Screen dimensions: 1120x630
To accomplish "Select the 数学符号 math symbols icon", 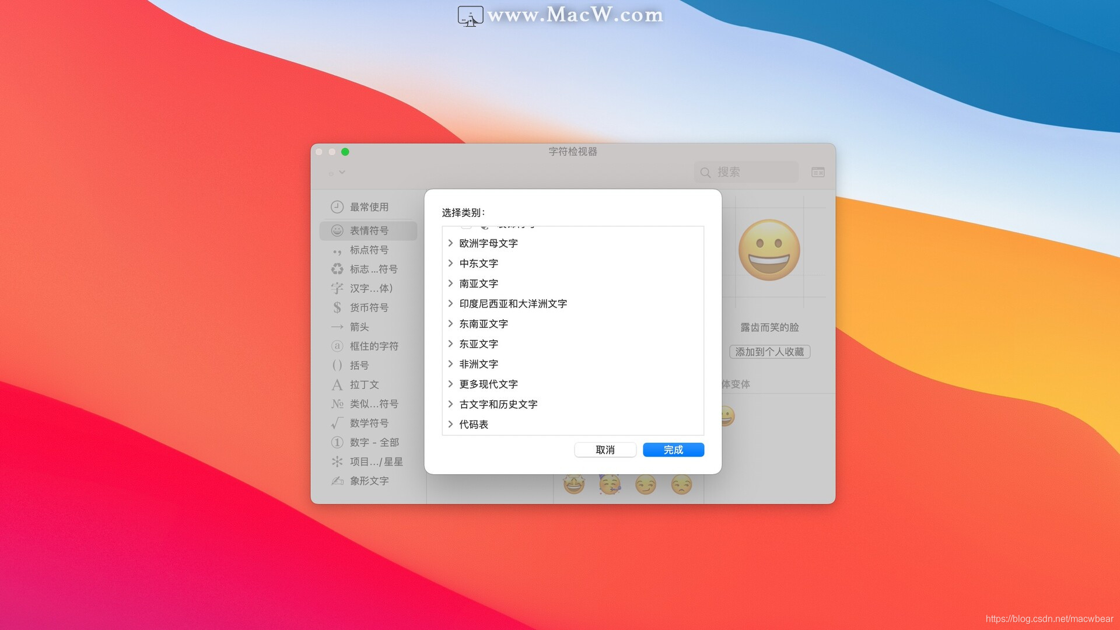I will 337,423.
